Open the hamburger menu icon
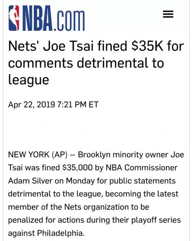This screenshot has width=192, height=241. click(x=168, y=14)
